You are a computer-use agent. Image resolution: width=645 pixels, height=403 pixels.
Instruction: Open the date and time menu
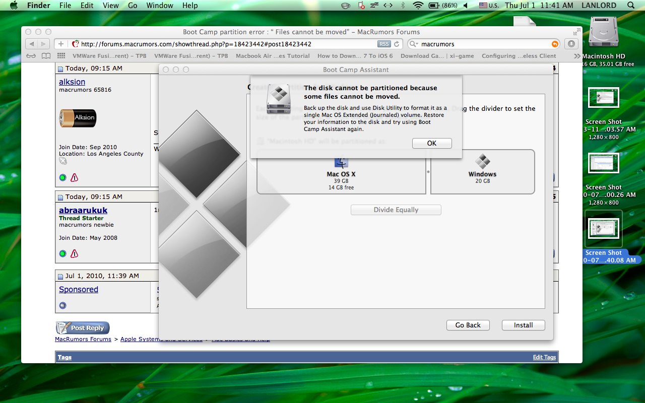(539, 6)
